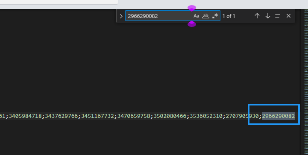Enable the Use Regular Expression (.*) option
Image resolution: width=308 pixels, height=155 pixels.
(x=215, y=16)
